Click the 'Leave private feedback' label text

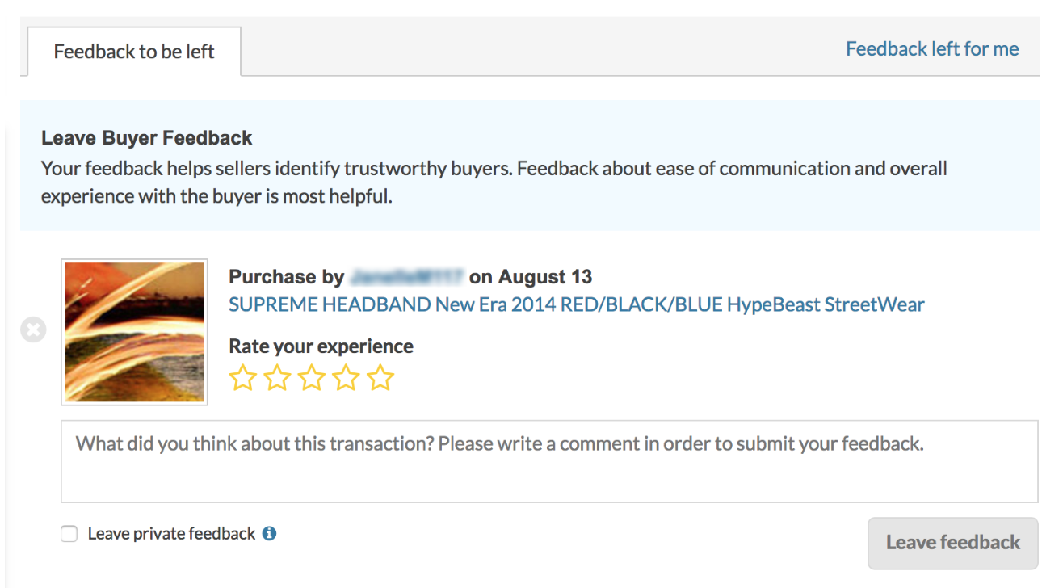click(x=171, y=534)
